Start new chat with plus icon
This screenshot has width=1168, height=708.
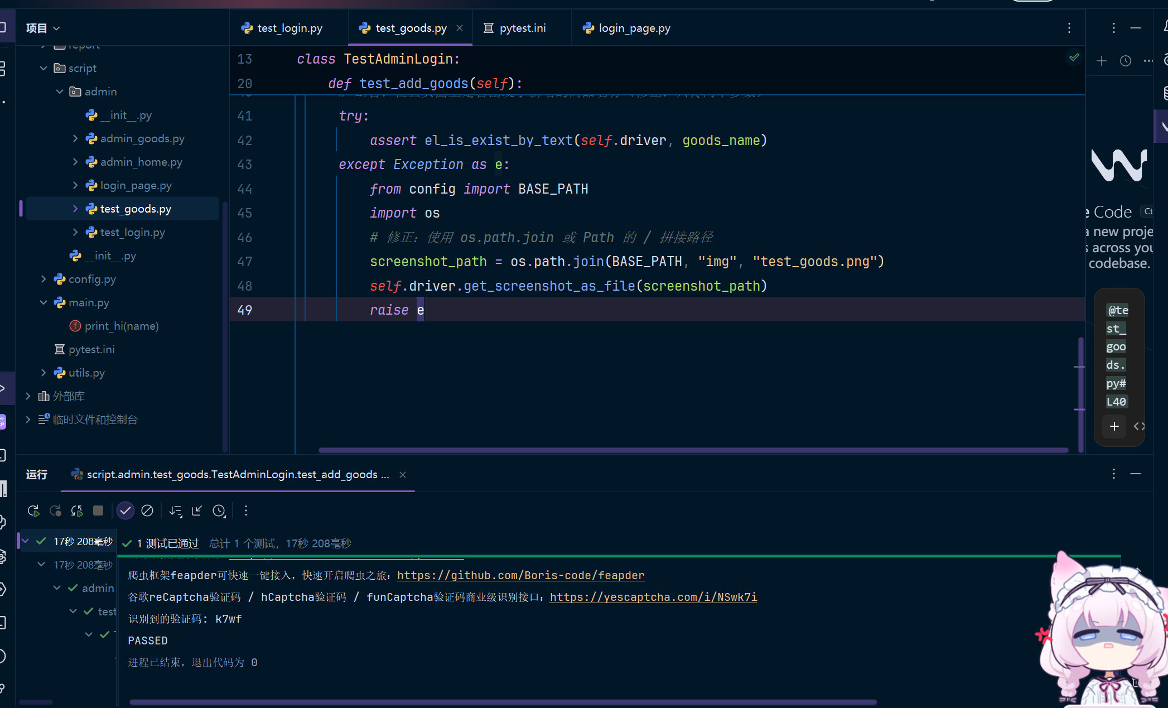1102,61
